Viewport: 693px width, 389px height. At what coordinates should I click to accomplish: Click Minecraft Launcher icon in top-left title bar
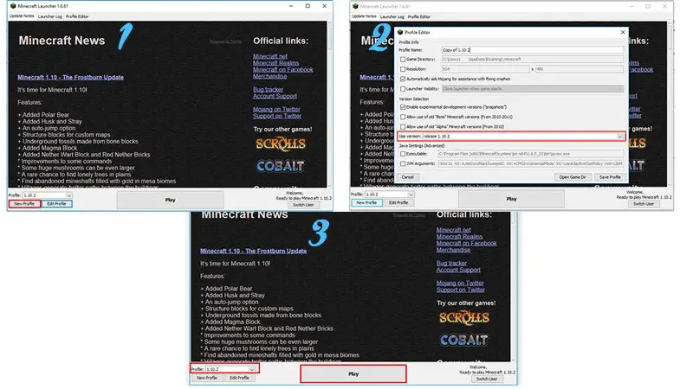click(x=13, y=6)
